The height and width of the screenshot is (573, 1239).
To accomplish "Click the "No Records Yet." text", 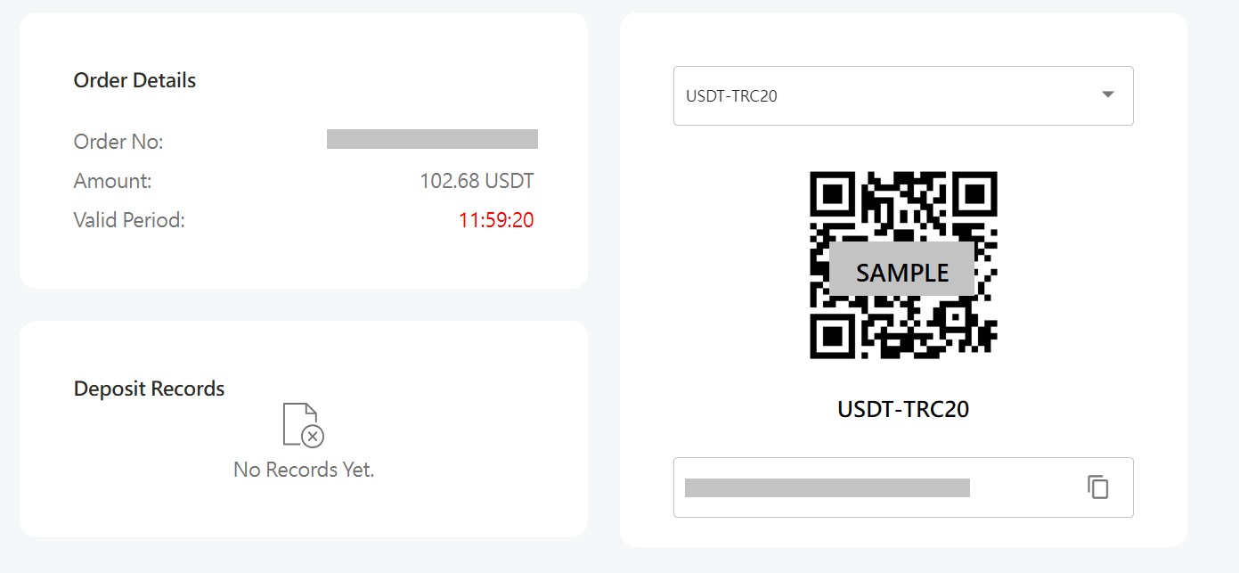I will point(304,470).
